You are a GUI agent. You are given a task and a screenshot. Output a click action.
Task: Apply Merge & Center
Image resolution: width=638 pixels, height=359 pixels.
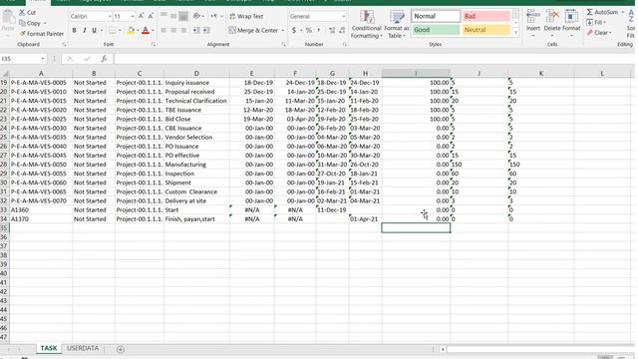tap(253, 30)
